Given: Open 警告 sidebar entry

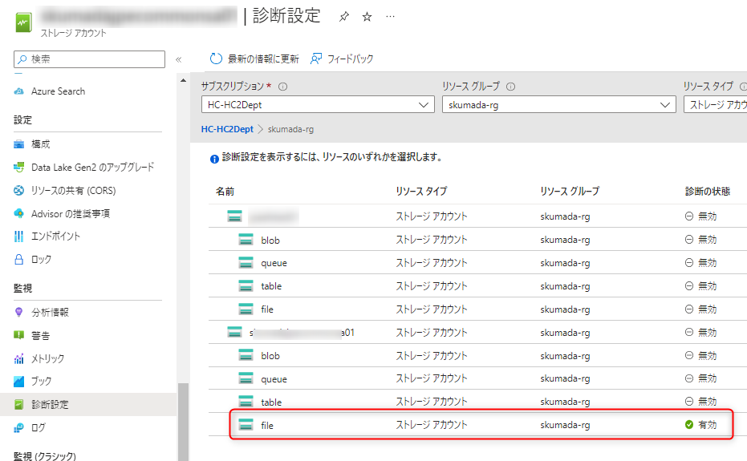Looking at the screenshot, I should pos(40,336).
